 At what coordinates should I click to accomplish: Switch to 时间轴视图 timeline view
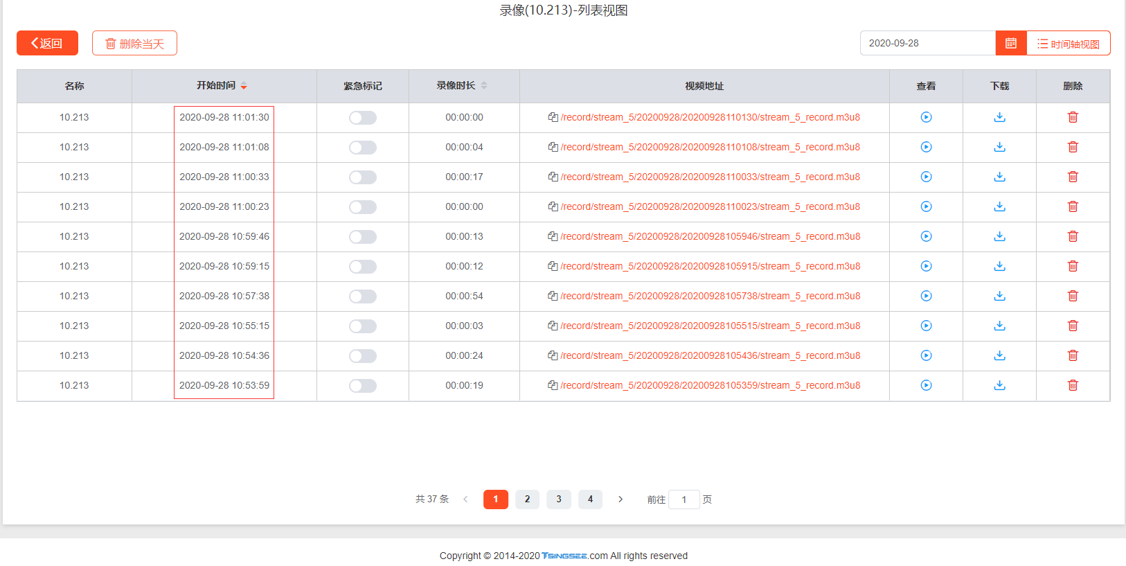(1069, 43)
